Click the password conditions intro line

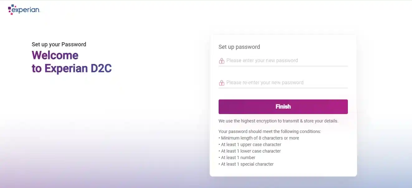tap(270, 131)
